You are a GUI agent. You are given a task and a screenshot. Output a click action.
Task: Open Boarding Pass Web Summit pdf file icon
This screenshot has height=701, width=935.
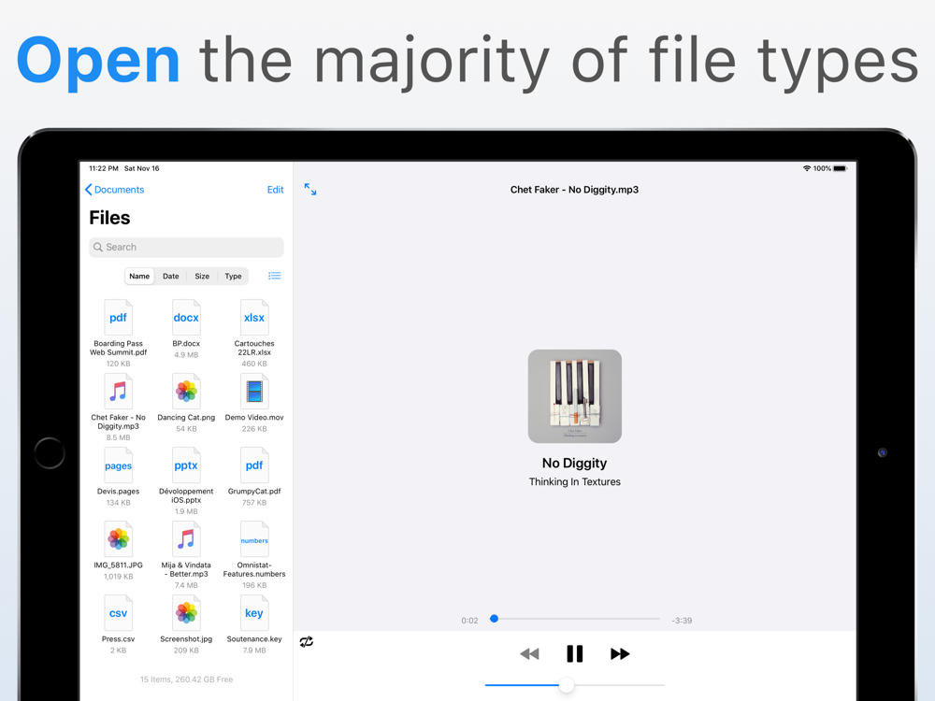tap(118, 318)
